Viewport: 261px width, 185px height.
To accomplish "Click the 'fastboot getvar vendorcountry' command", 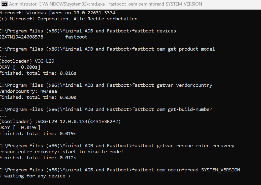I will pyautogui.click(x=172, y=85).
